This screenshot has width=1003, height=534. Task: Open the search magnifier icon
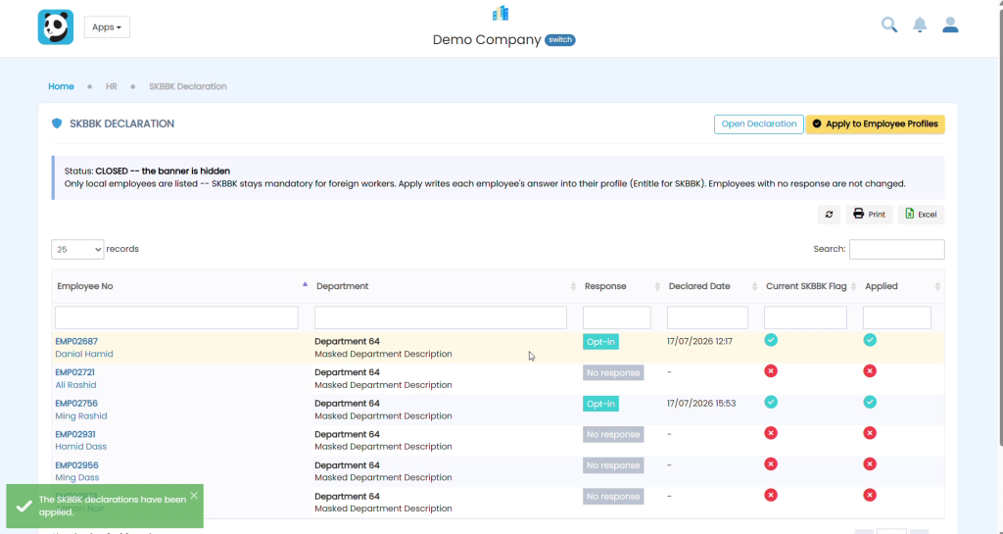pyautogui.click(x=889, y=24)
